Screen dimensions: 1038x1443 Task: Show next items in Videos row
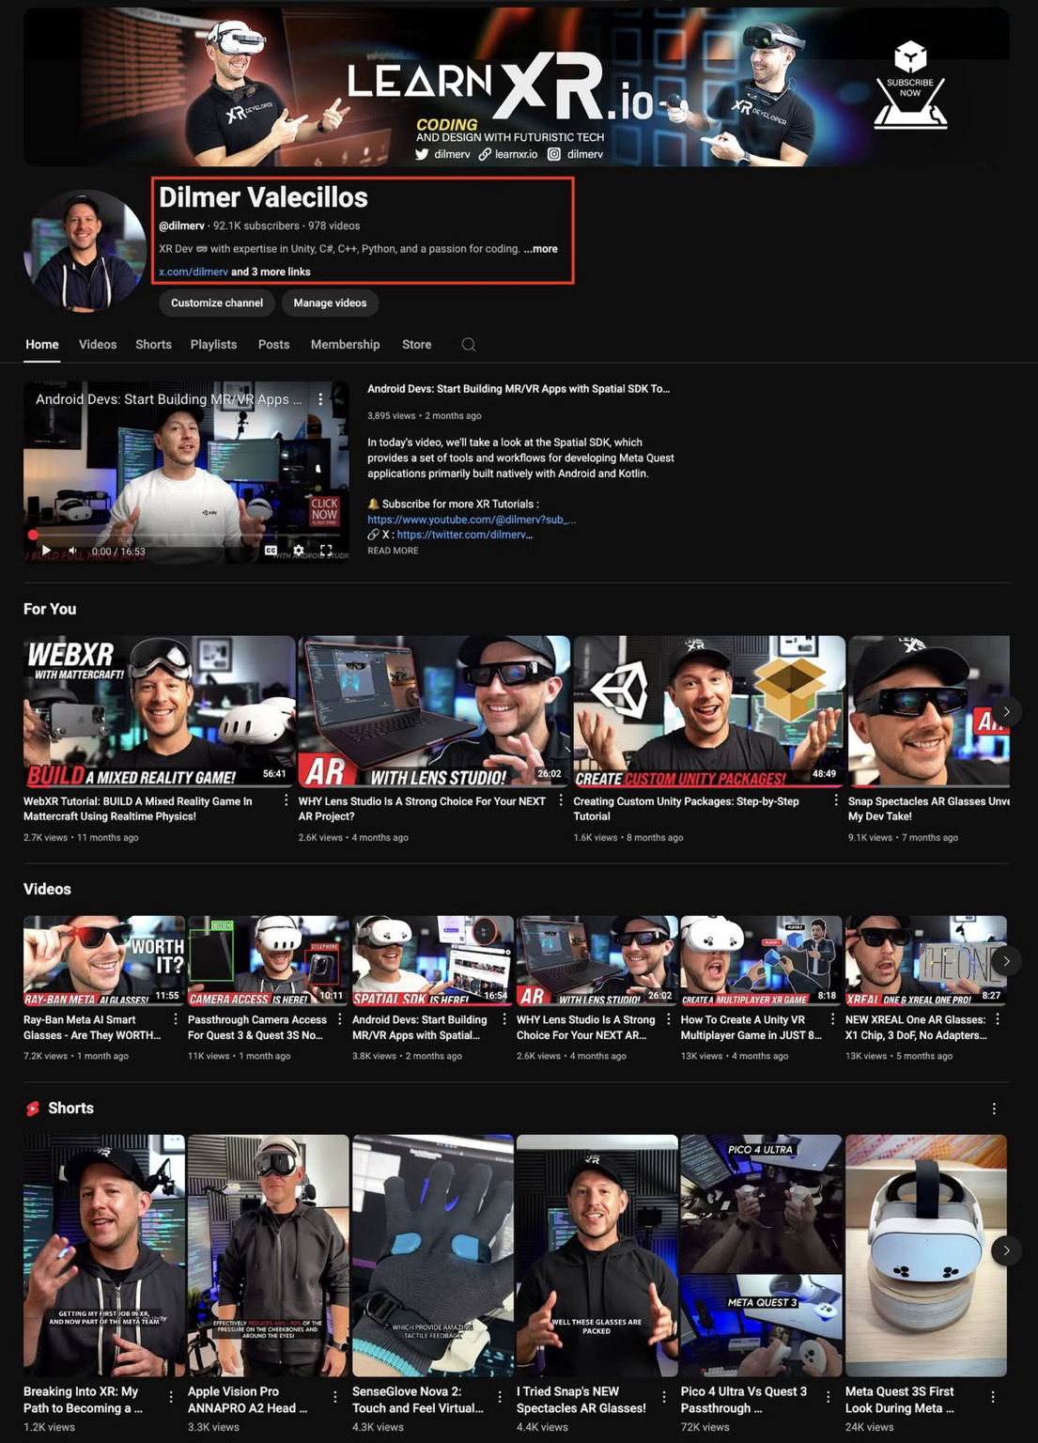(1006, 961)
